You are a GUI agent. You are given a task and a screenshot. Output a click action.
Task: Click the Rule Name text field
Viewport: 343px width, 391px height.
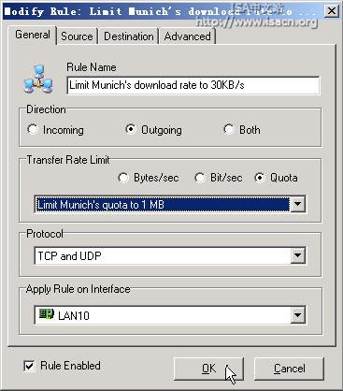click(x=193, y=85)
